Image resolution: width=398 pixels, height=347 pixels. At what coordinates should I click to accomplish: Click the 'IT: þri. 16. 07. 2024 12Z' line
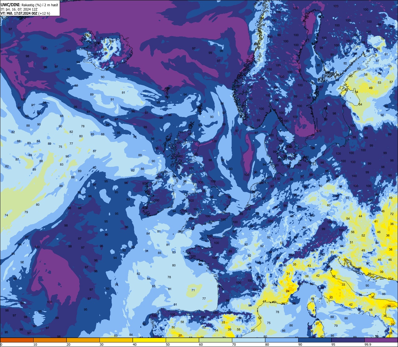[x=19, y=9]
